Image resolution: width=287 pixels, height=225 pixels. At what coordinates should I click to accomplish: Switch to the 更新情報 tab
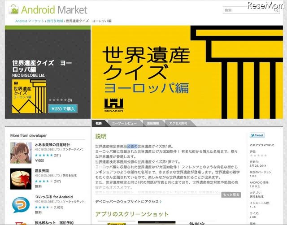(153, 123)
